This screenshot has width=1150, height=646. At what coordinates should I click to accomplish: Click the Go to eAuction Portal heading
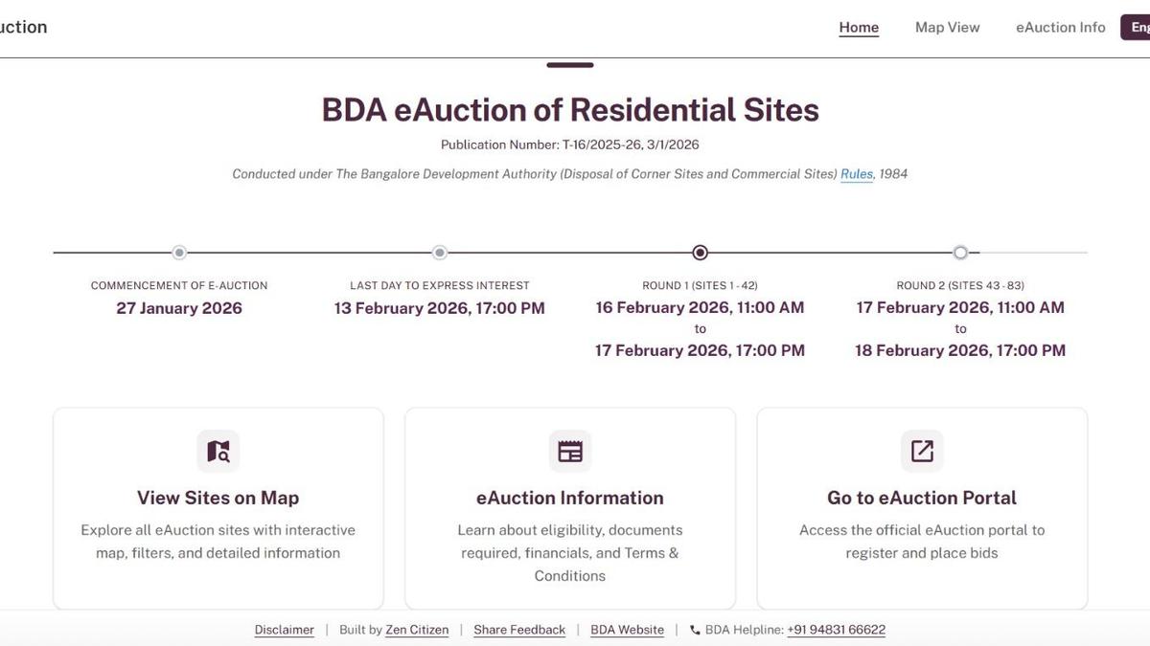click(922, 498)
